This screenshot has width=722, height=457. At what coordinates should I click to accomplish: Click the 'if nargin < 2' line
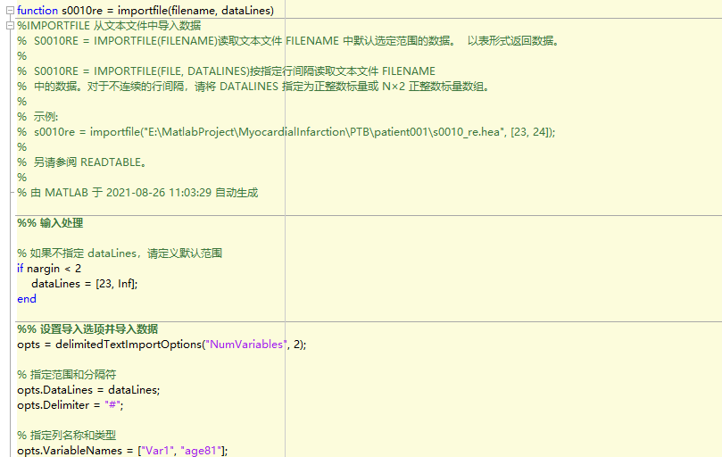(49, 269)
